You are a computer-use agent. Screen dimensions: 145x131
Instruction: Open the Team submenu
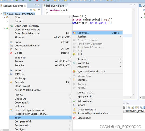pyautogui.click(x=40, y=118)
